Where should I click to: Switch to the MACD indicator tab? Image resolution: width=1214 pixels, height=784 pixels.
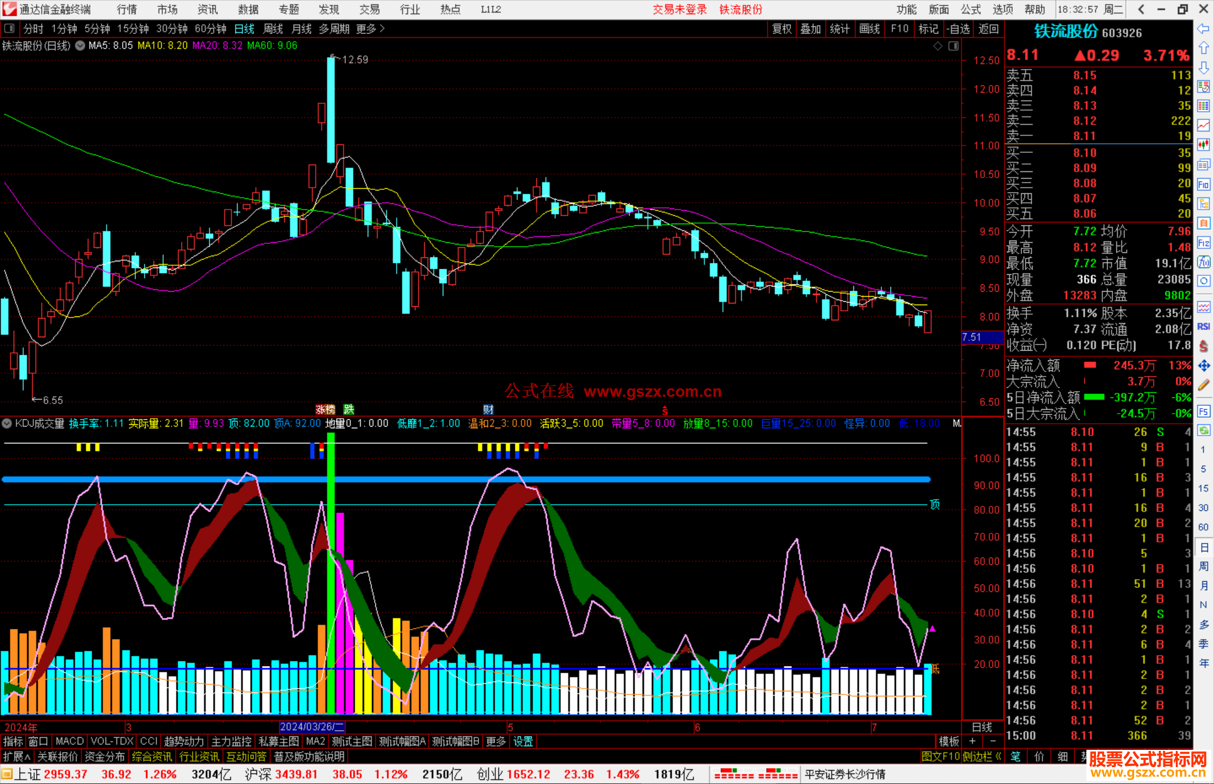tap(70, 741)
